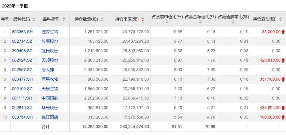Click the 中国国航 stock name link

50,98
